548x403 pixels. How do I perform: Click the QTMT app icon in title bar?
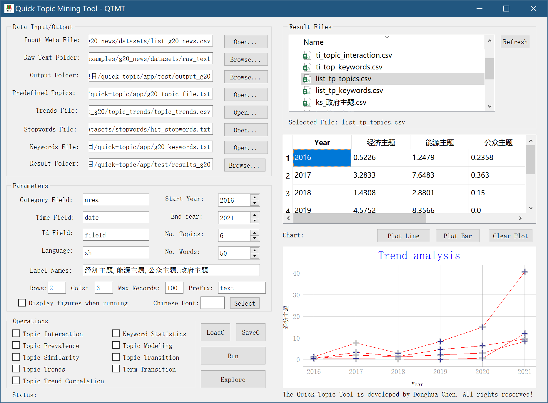click(x=9, y=9)
